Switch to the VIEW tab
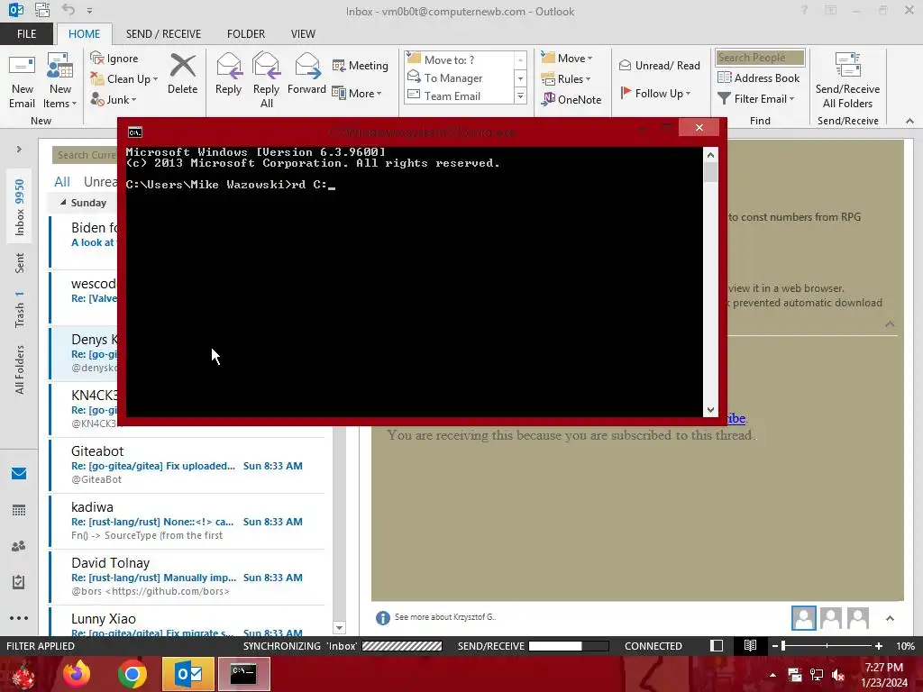The width and height of the screenshot is (923, 692). [303, 33]
